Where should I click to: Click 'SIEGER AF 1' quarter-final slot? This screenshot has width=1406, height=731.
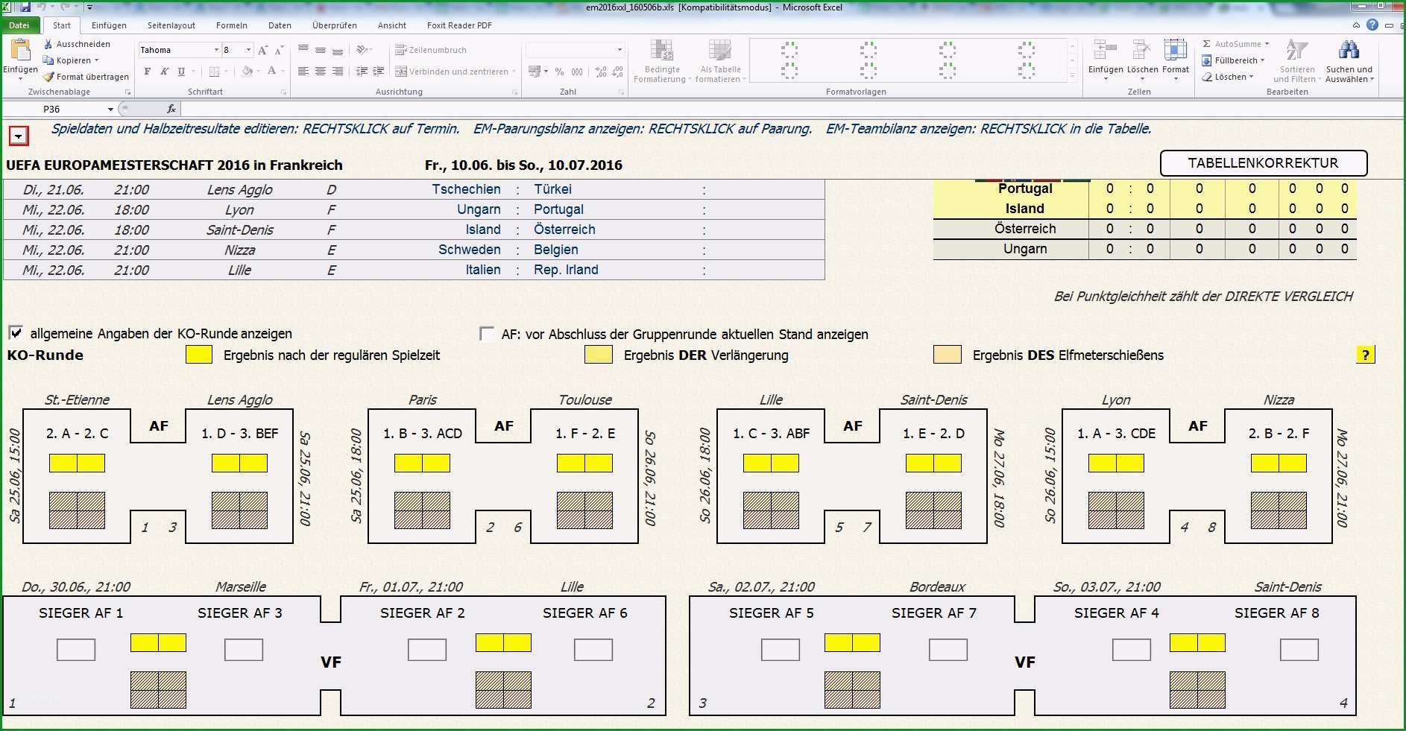81,613
